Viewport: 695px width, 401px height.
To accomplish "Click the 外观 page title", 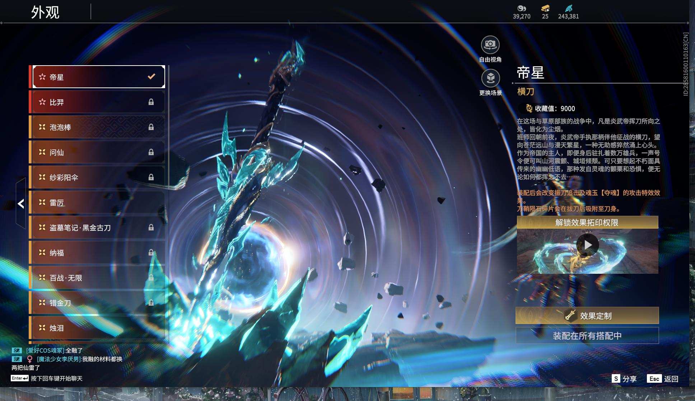I will pos(45,12).
